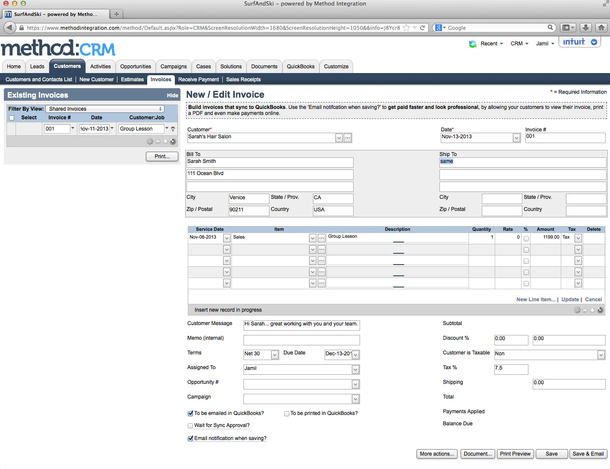This screenshot has height=469, width=610.
Task: Open item lookup ellipsis on the Sales row
Action: coord(322,238)
